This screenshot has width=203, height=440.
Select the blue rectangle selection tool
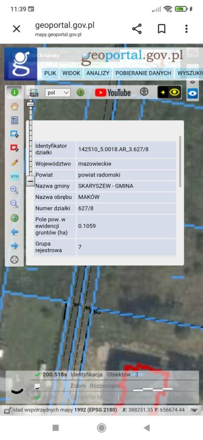point(15,134)
